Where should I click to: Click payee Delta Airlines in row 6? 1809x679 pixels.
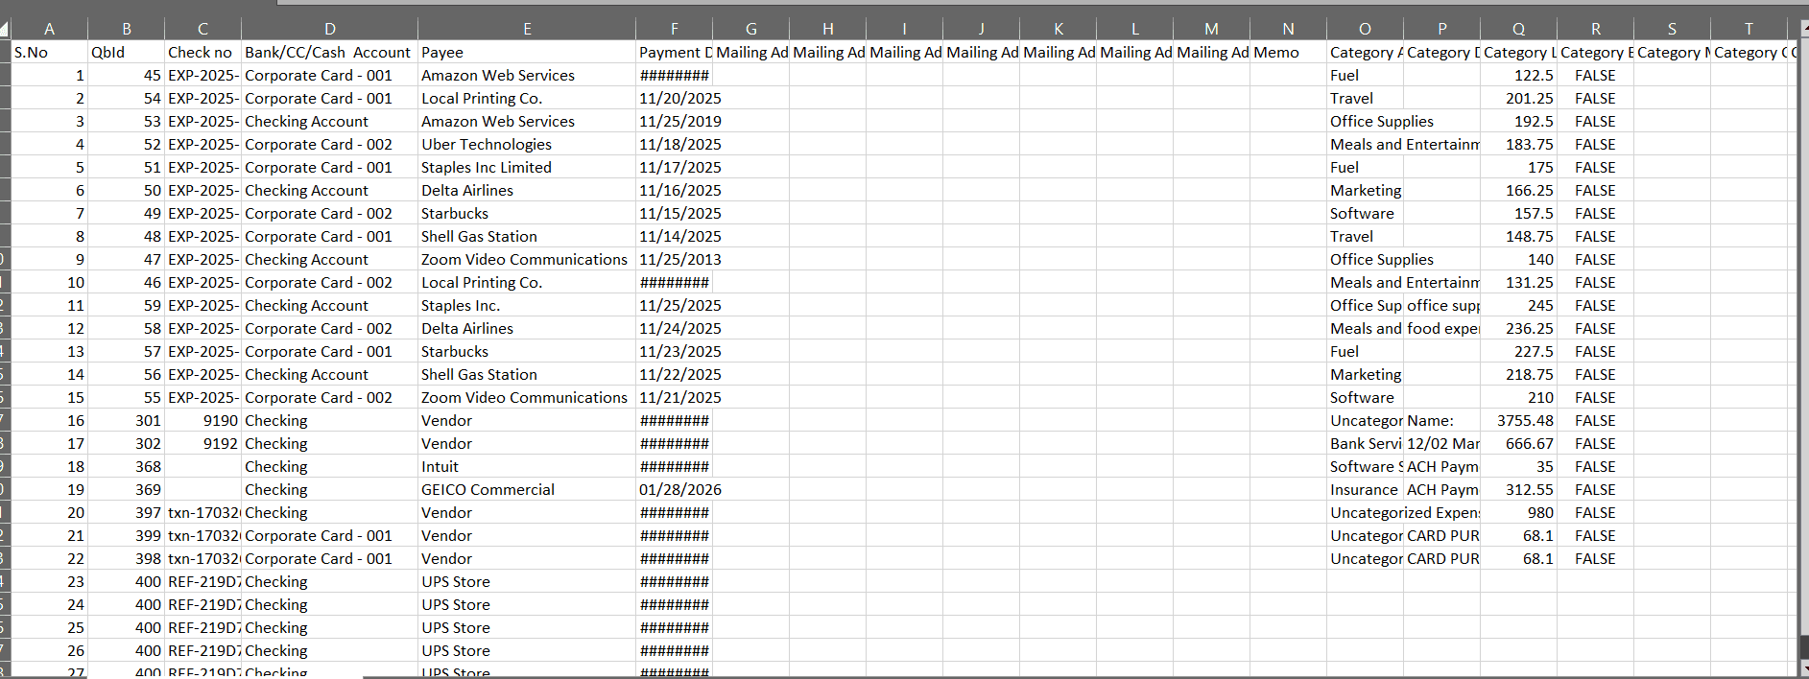(527, 190)
